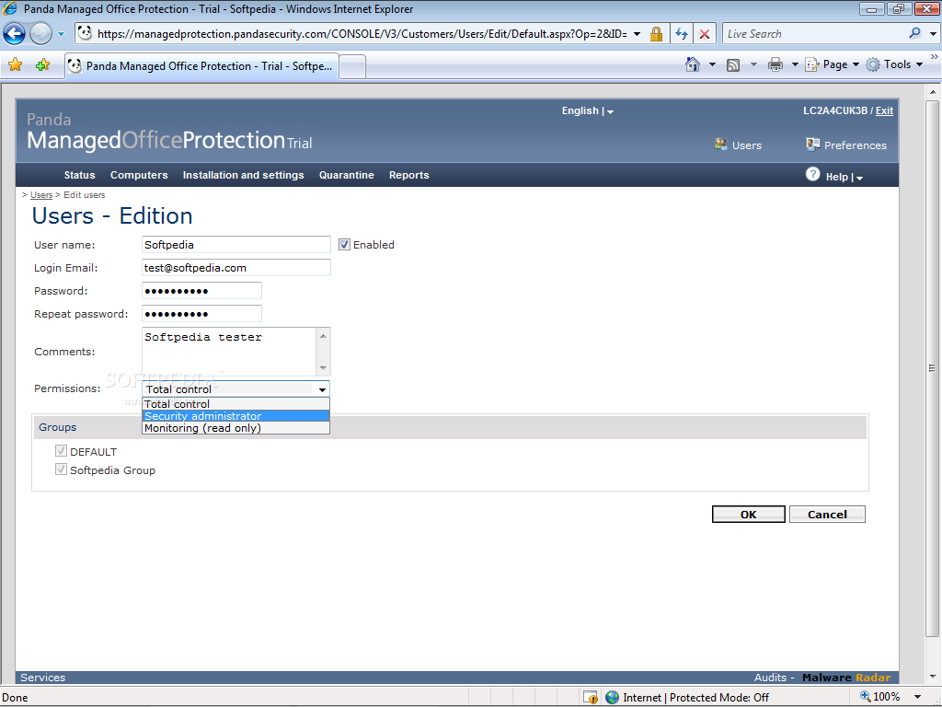Click the RSS feeds icon

coord(733,65)
